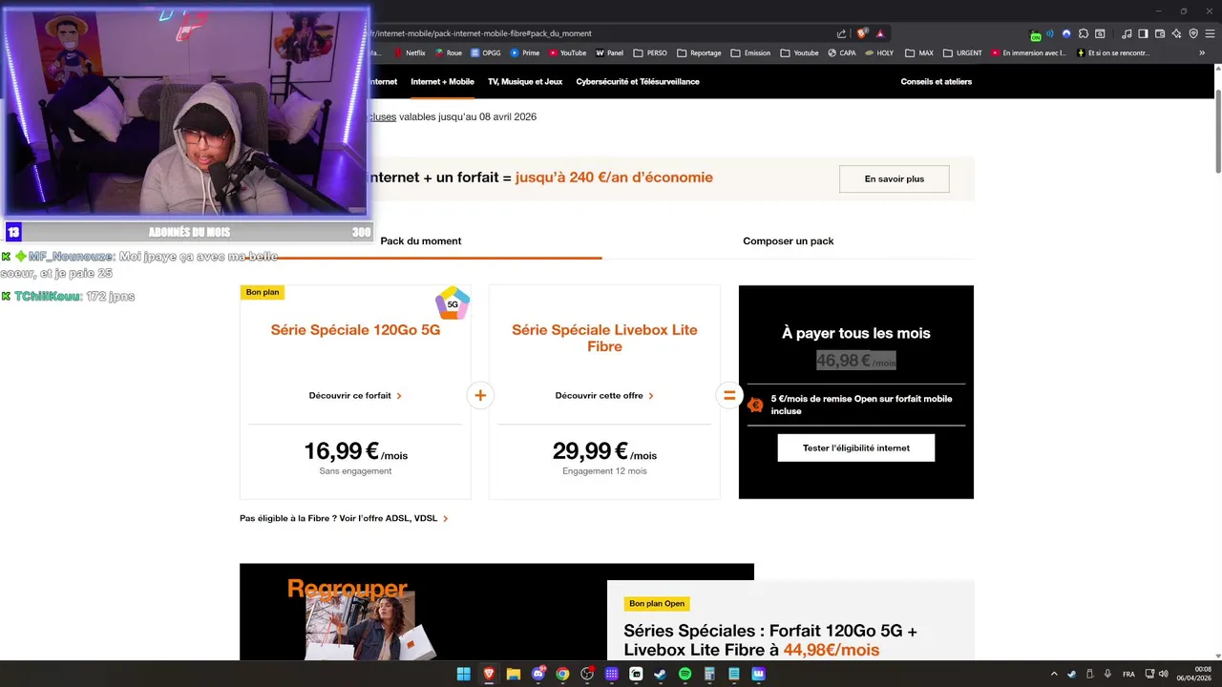Open Steam from the taskbar

[x=660, y=674]
